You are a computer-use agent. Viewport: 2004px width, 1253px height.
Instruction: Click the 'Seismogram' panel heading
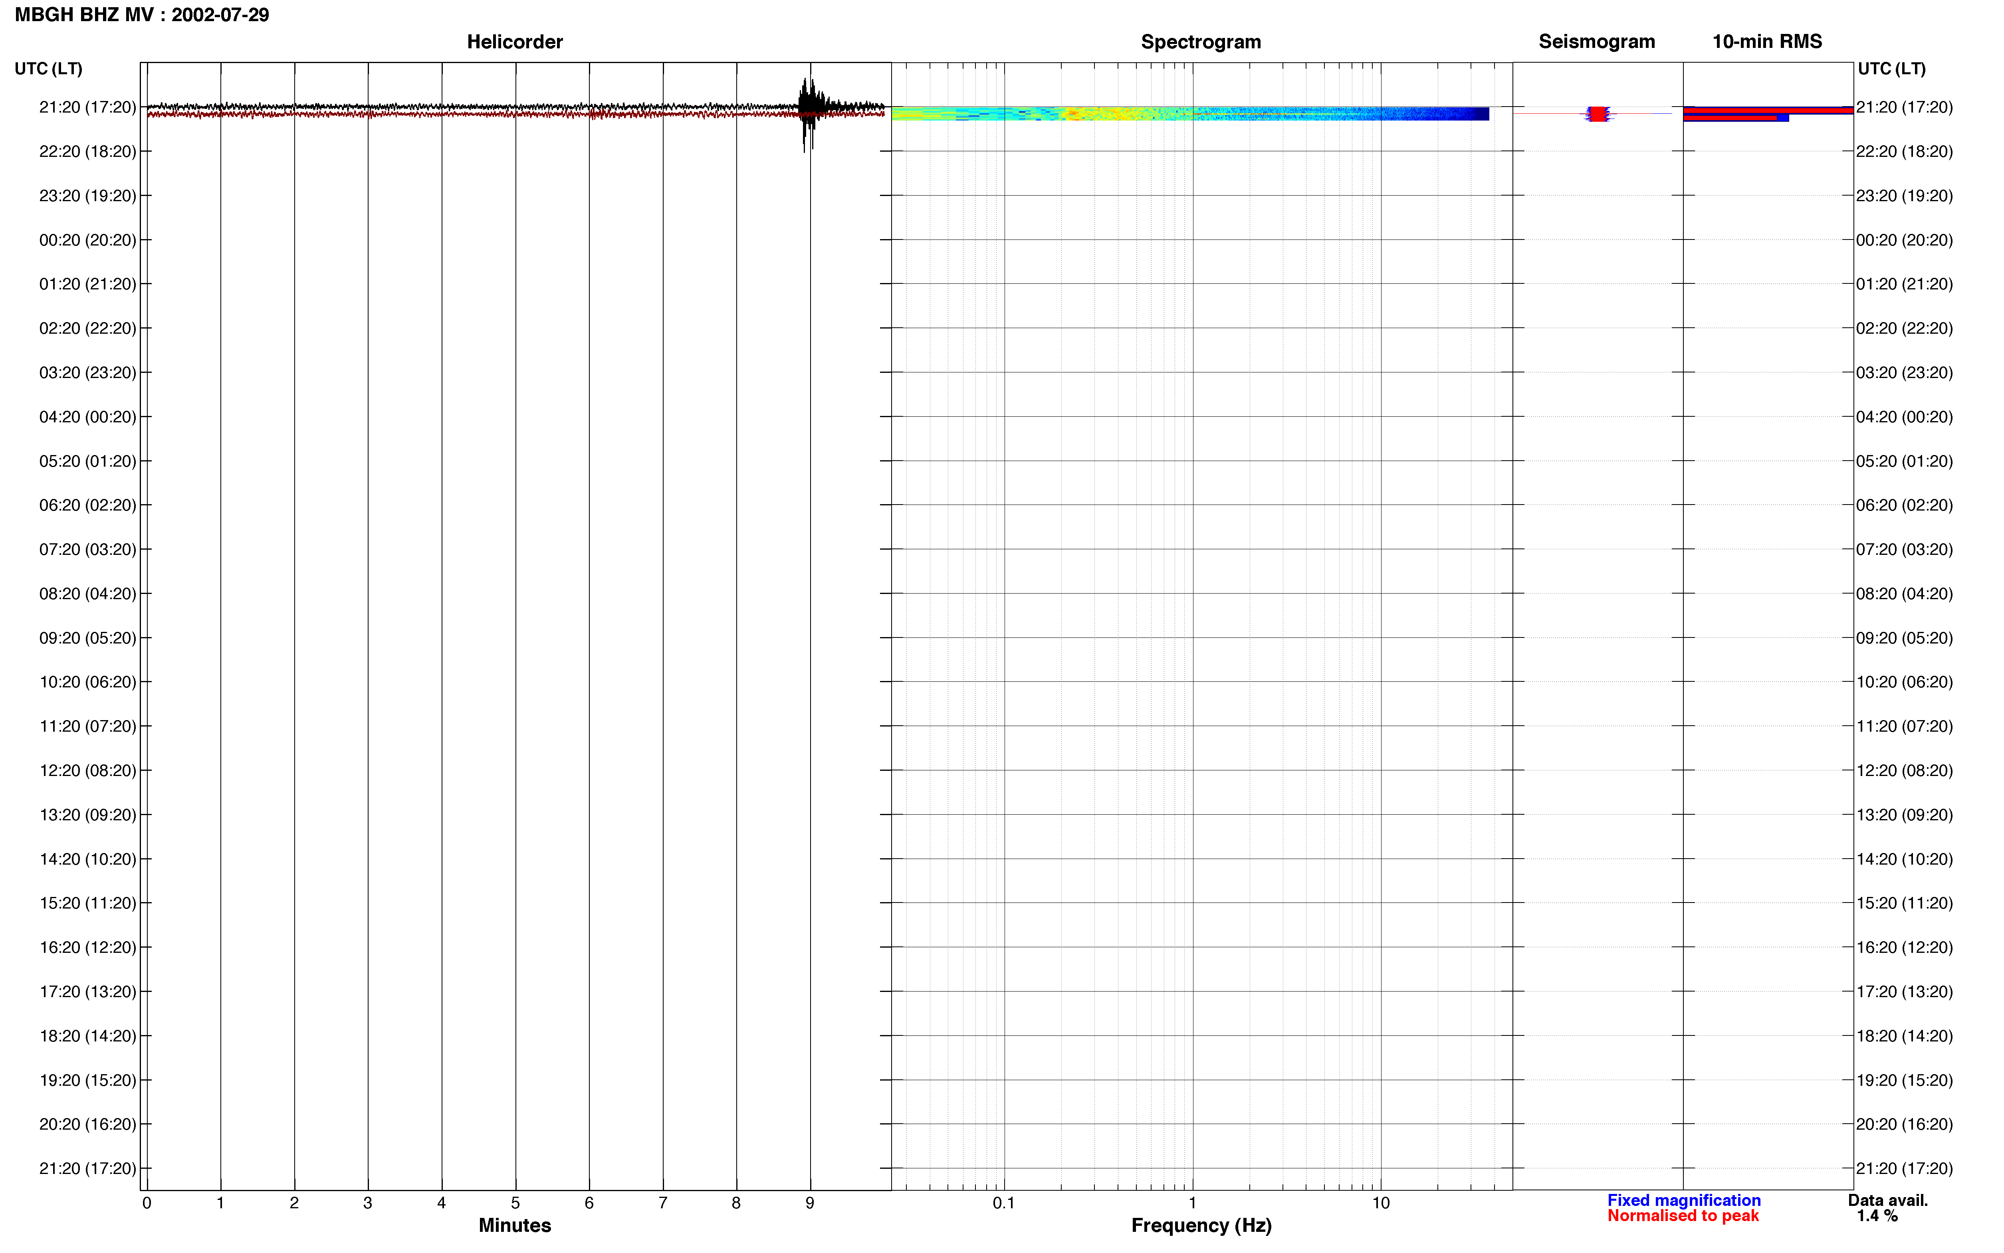coord(1596,42)
